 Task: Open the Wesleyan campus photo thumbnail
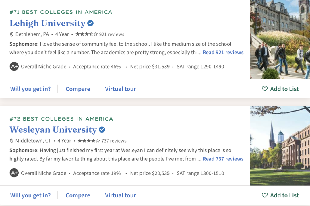click(x=280, y=146)
